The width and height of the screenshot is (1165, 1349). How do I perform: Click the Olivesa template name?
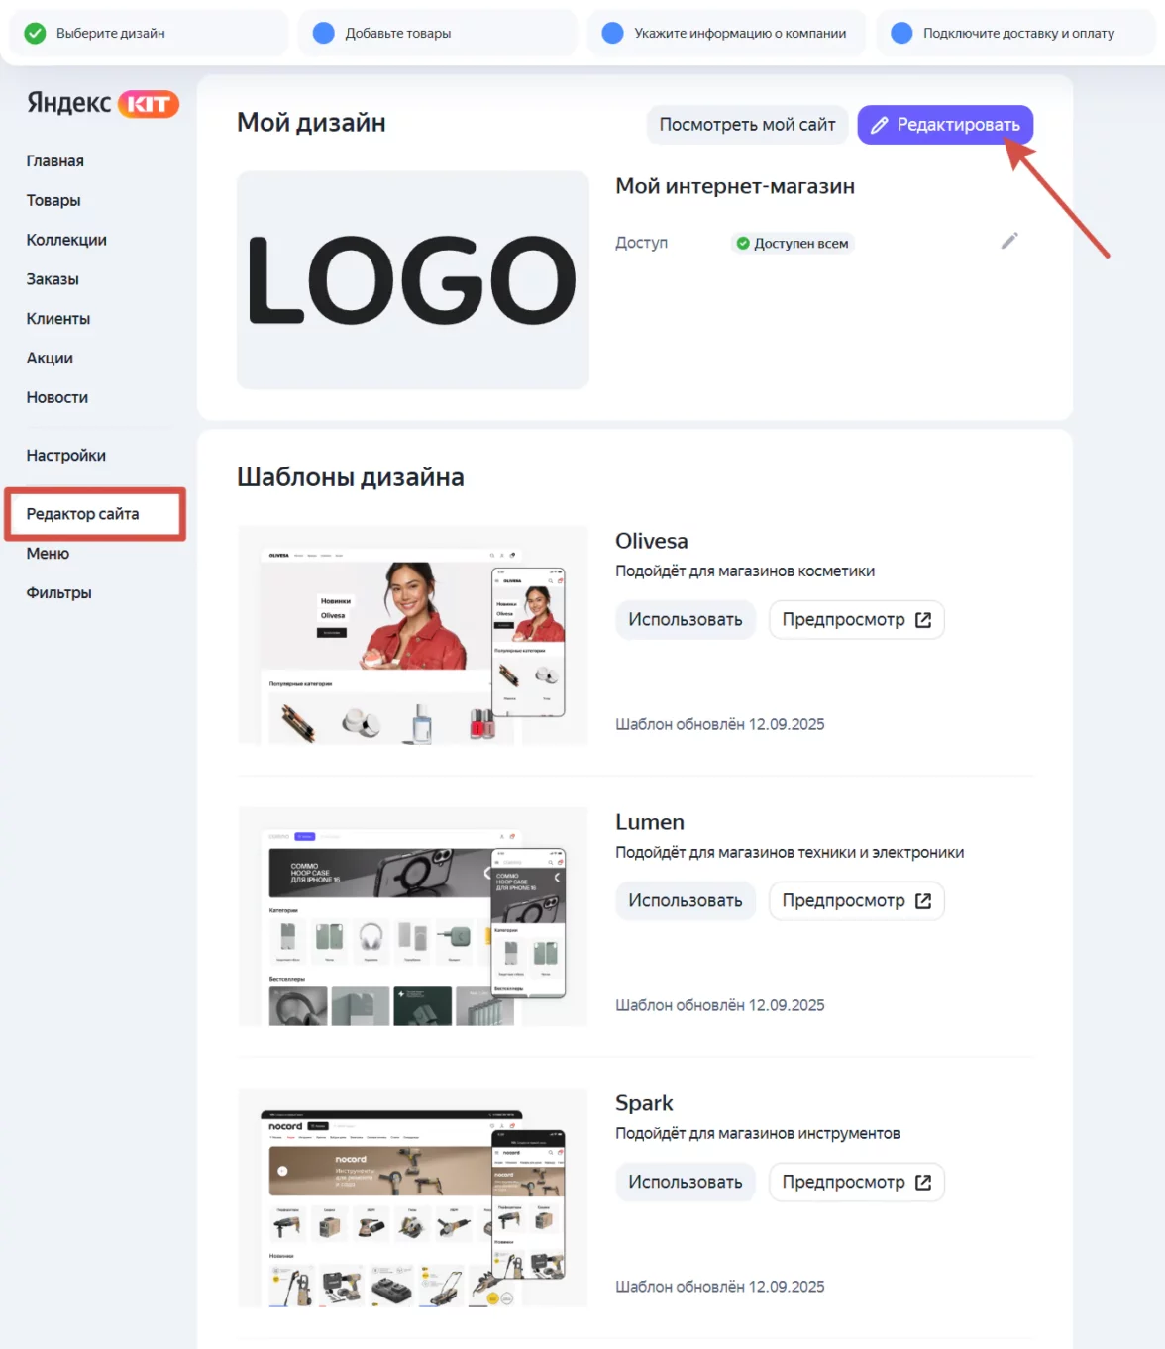652,542
